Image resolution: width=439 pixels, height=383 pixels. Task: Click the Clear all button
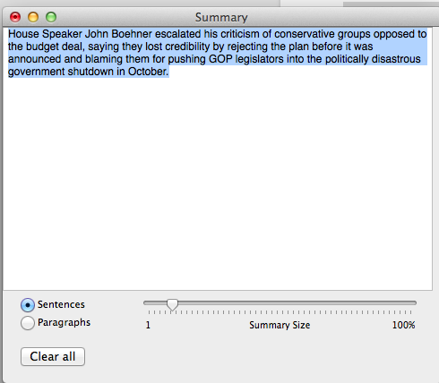(x=53, y=356)
